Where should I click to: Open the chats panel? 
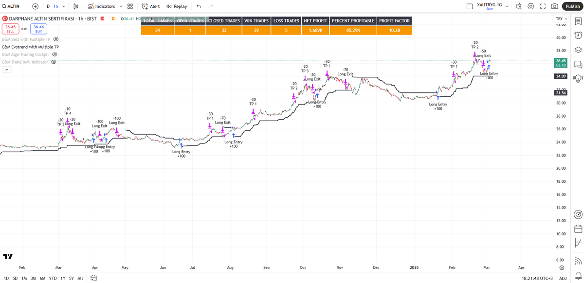578,64
